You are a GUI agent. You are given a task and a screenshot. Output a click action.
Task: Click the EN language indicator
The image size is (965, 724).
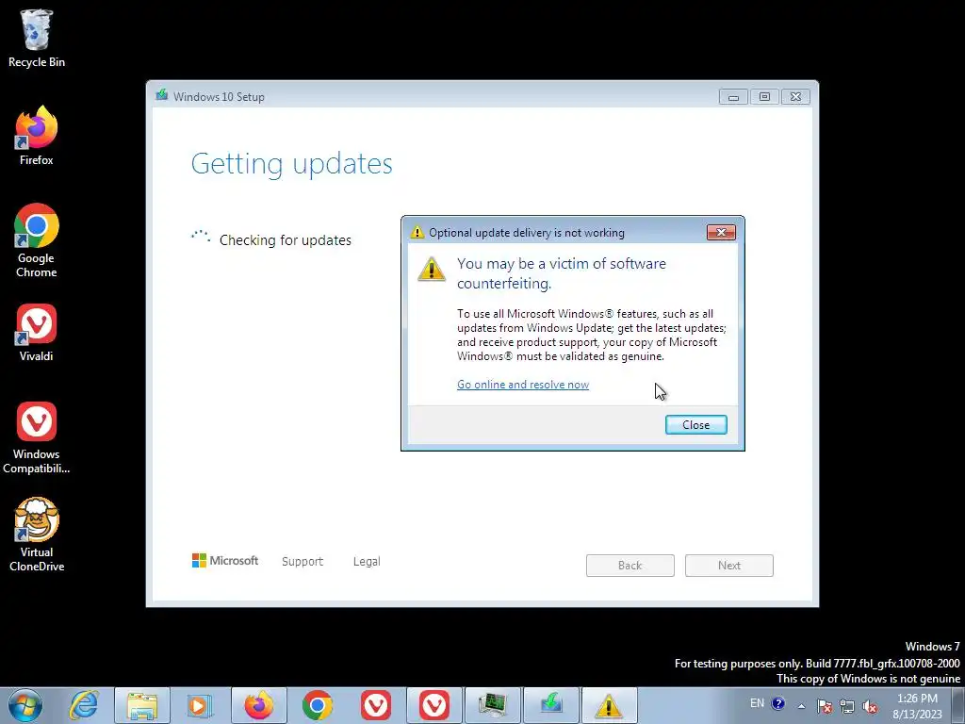pos(757,703)
